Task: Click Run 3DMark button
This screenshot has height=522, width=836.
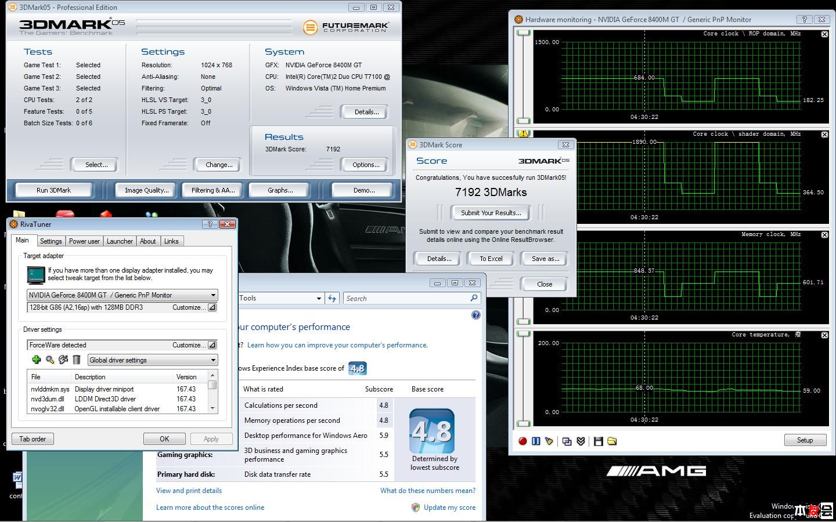Action: [53, 190]
